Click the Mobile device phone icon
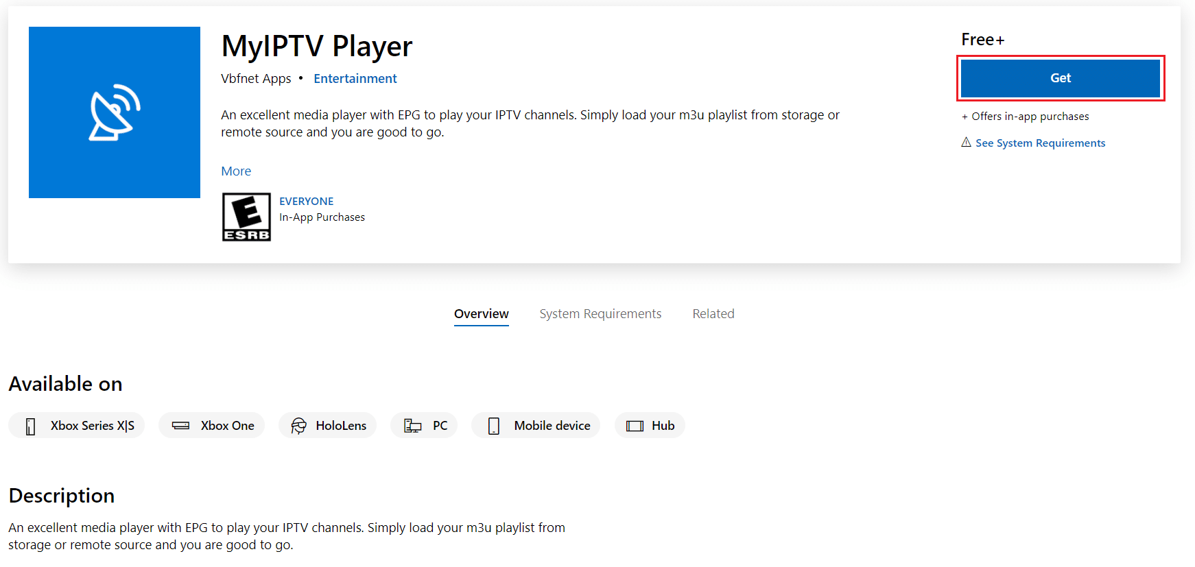Screen dimensions: 1195x567 click(x=493, y=425)
